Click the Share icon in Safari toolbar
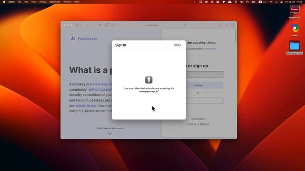Image resolution: width=305 pixels, height=171 pixels. [x=221, y=25]
